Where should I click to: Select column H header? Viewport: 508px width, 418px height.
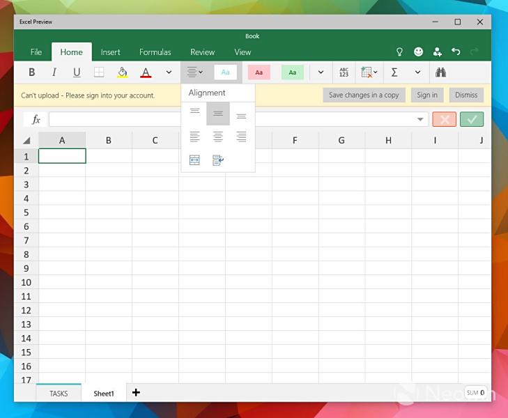pos(388,140)
